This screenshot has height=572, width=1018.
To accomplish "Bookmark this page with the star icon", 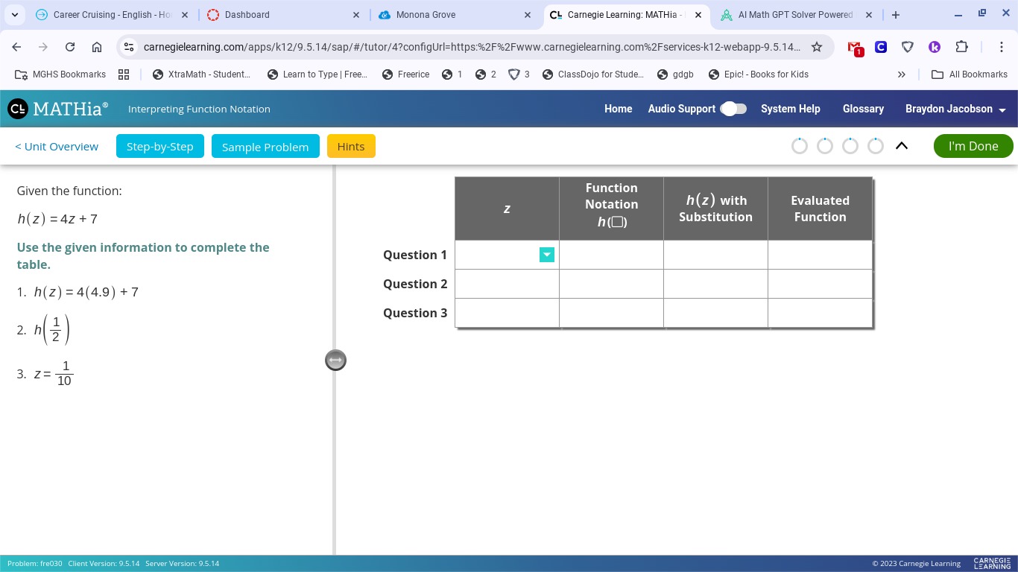I will pos(817,47).
